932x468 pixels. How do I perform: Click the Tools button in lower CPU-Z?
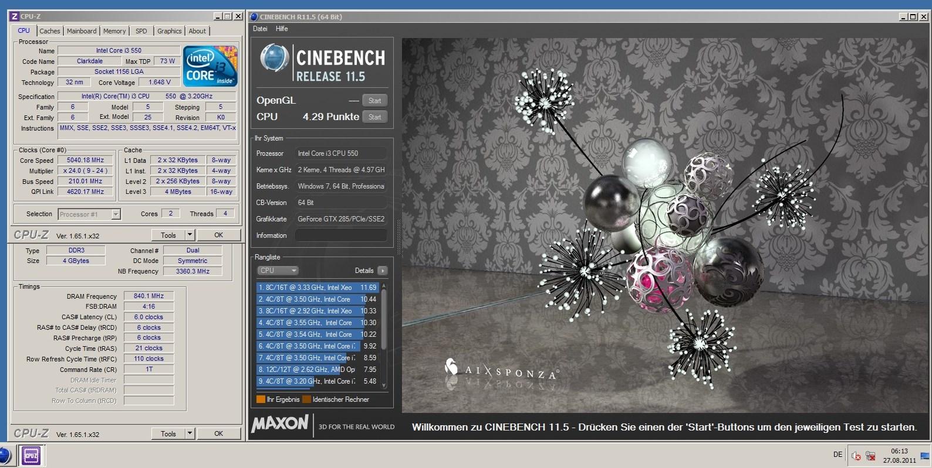168,433
